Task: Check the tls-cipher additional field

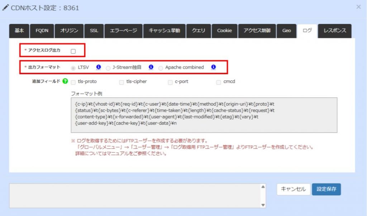Action: (x=121, y=81)
